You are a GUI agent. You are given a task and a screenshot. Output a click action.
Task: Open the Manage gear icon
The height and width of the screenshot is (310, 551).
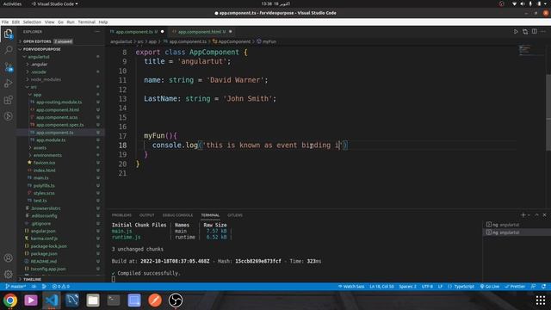(8, 274)
